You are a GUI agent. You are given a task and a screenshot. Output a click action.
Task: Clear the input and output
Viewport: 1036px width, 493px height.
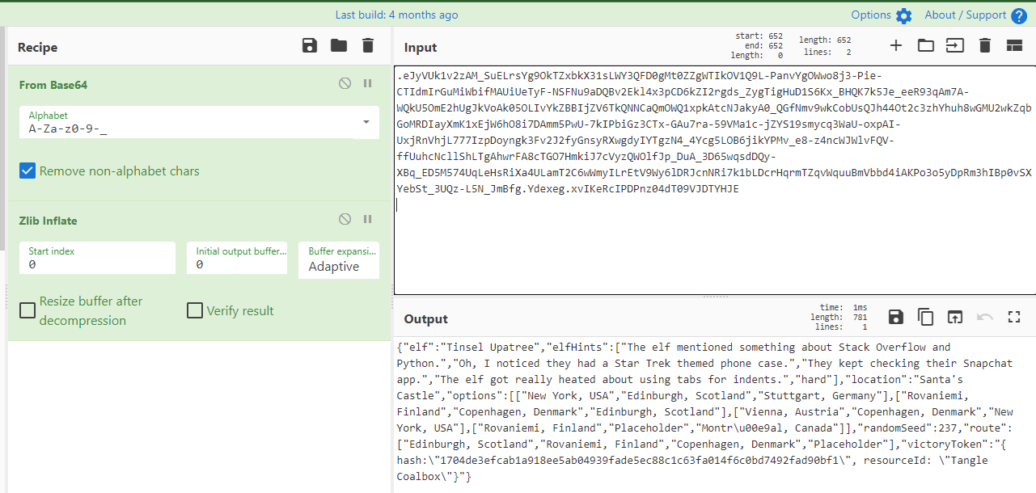coord(984,46)
